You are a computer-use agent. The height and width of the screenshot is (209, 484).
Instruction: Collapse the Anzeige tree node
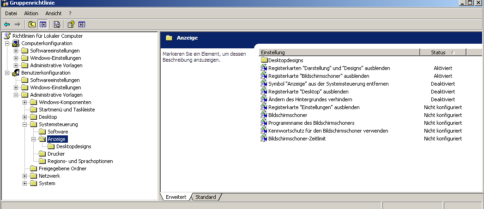[33, 139]
